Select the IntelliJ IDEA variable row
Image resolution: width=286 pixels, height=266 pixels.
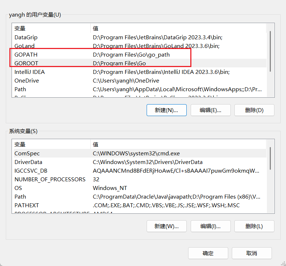click(x=30, y=72)
